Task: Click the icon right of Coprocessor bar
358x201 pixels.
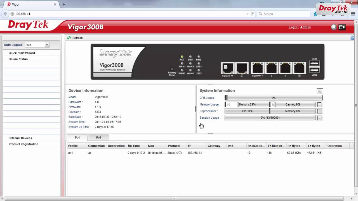Action: [x=319, y=111]
